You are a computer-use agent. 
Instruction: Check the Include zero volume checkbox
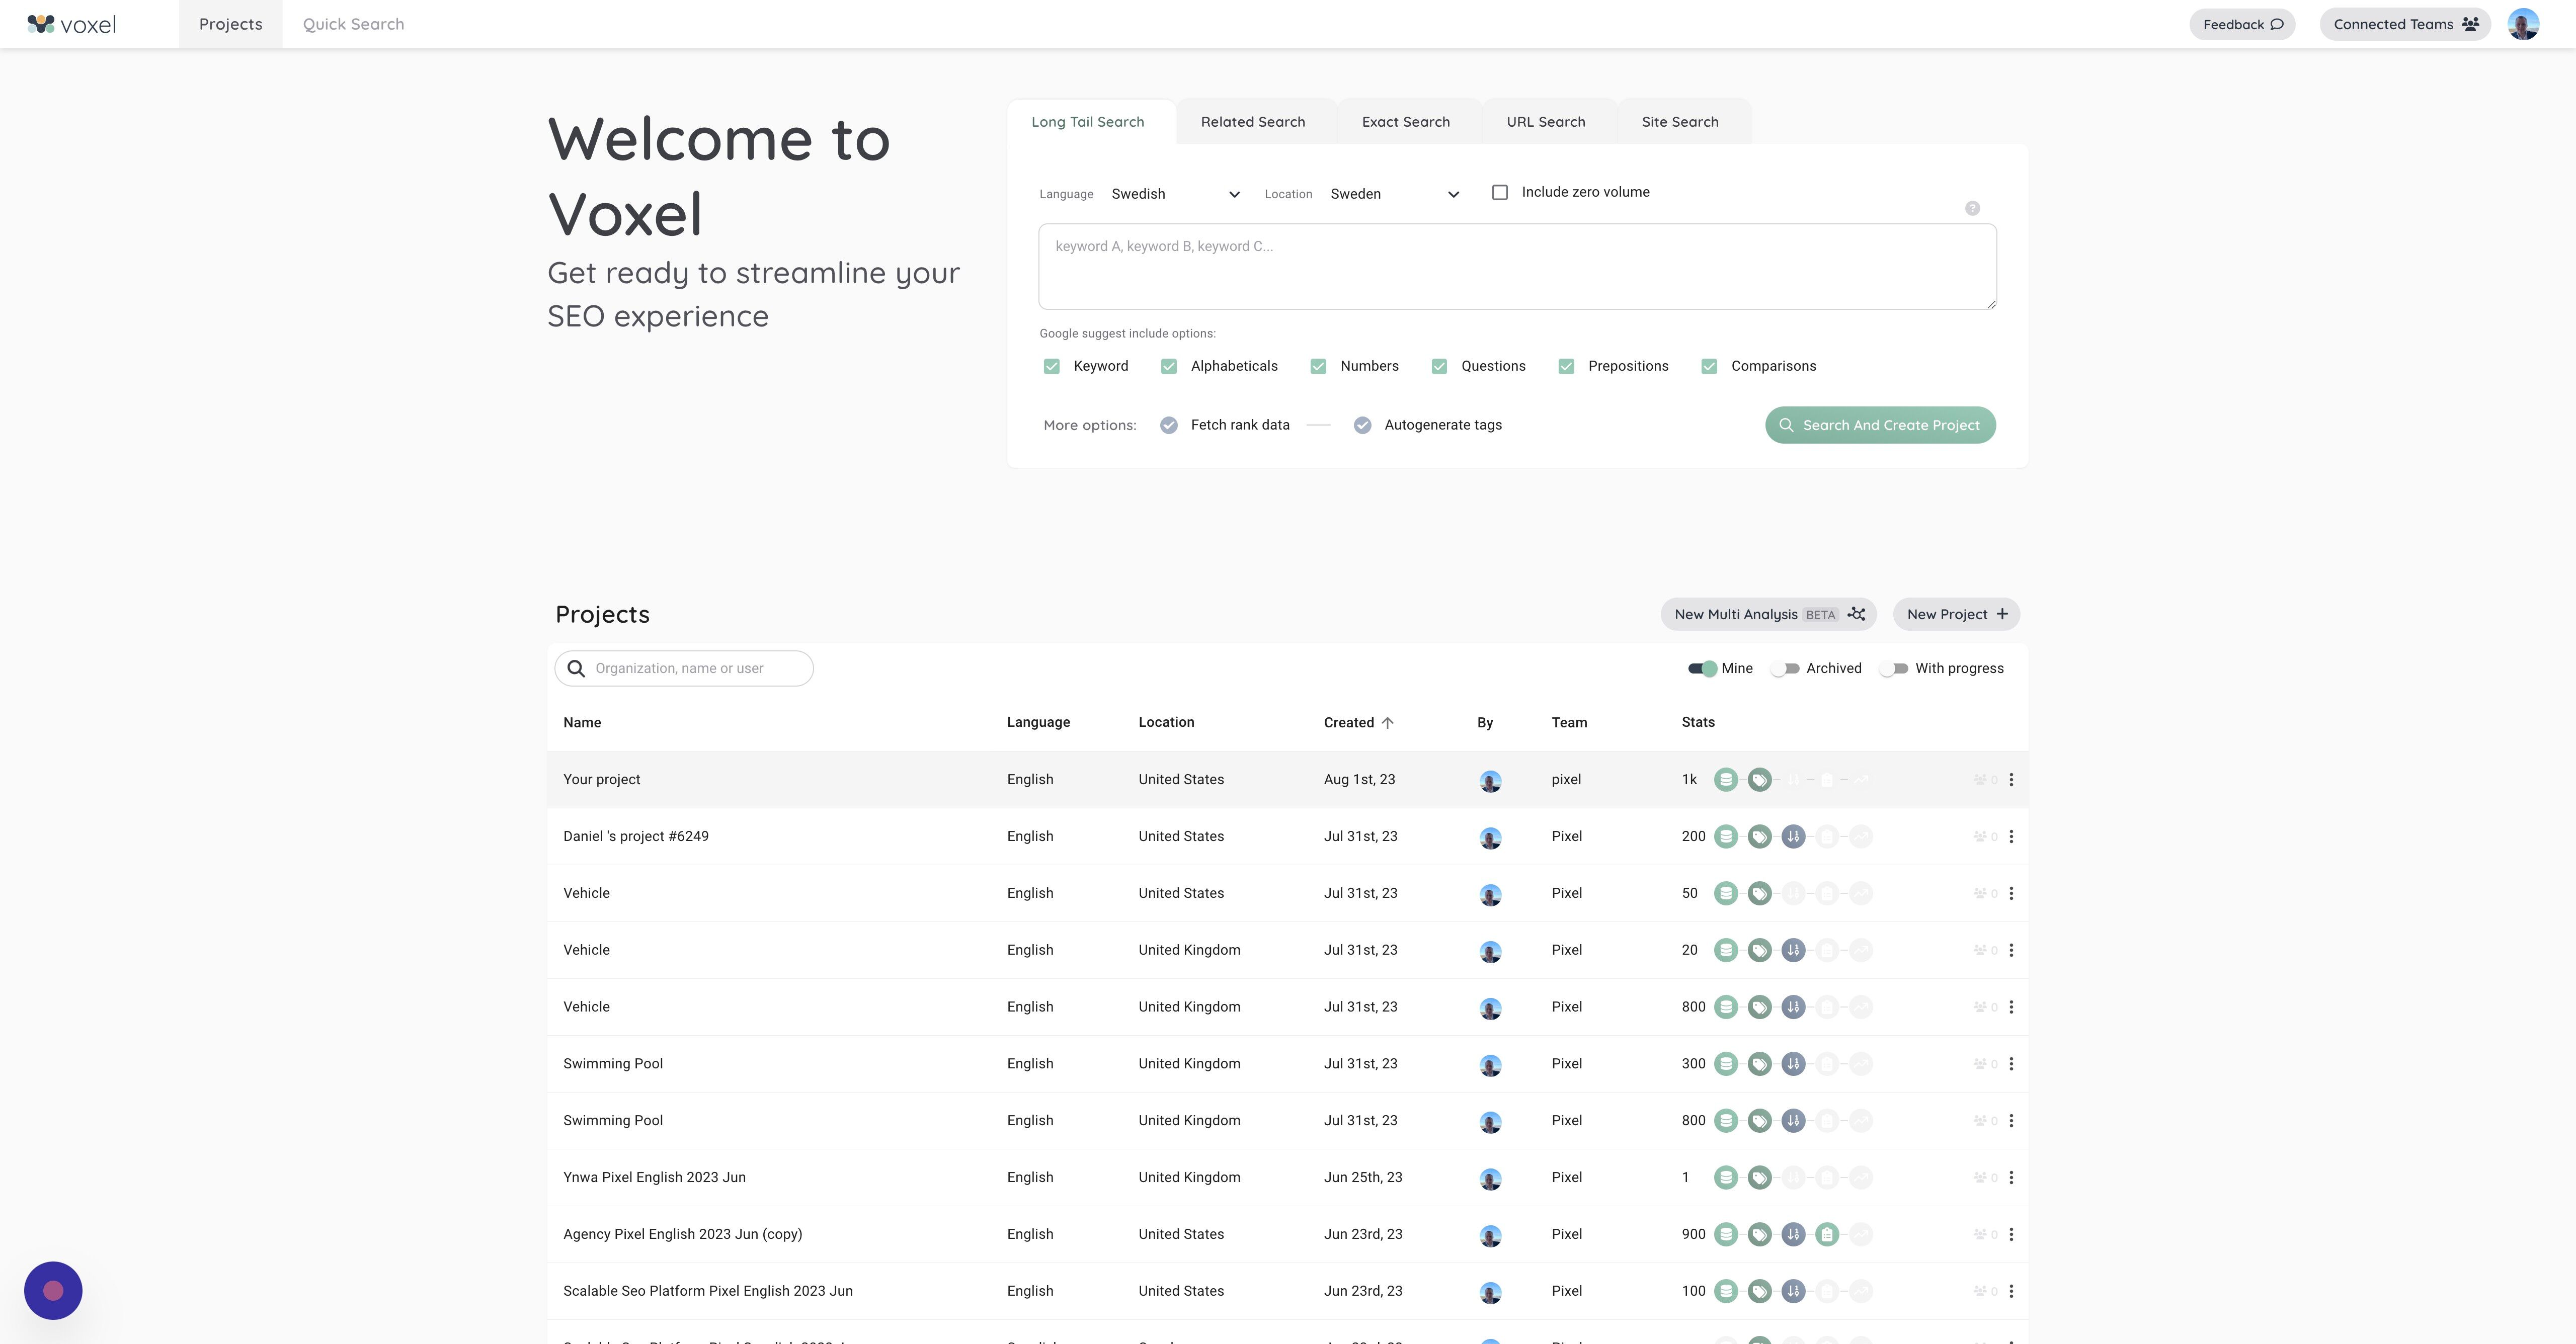coord(1500,192)
